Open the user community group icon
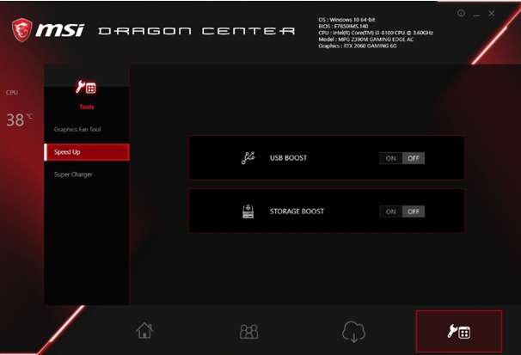The width and height of the screenshot is (521, 355). pos(248,332)
